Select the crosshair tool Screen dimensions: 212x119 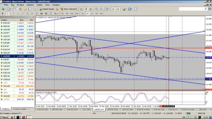point(7,14)
